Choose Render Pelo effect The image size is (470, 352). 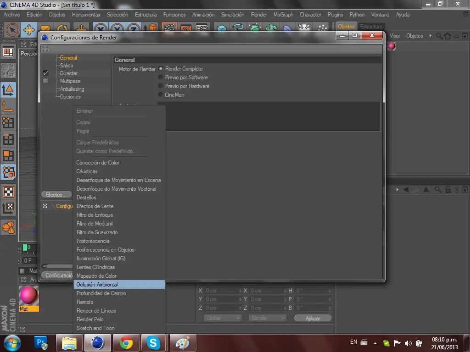pyautogui.click(x=119, y=319)
